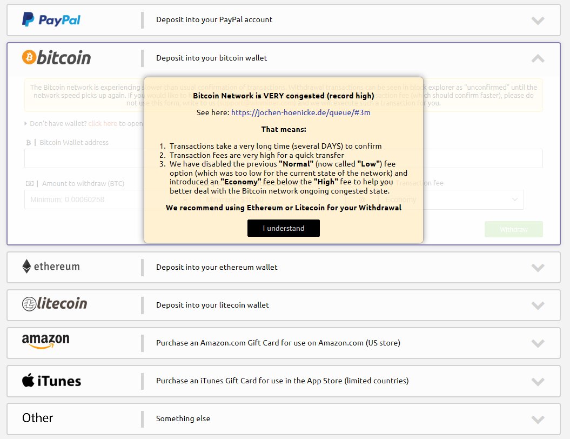
Task: Select 'Deposit into your ethereum wallet' text
Action: pos(217,267)
